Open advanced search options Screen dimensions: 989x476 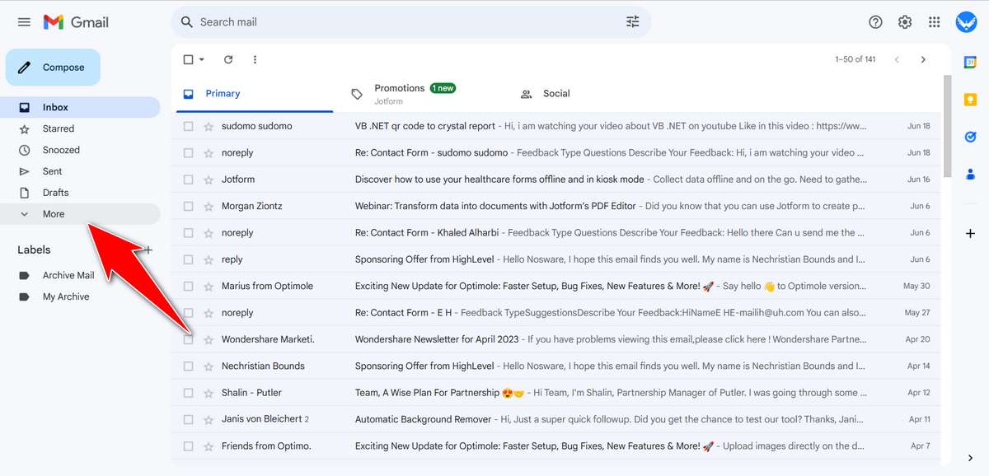click(x=632, y=21)
